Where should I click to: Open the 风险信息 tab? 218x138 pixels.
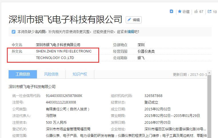[x=51, y=74]
